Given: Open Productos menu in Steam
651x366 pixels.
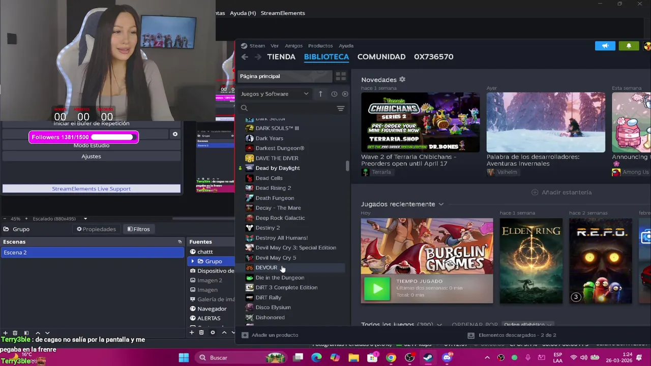Looking at the screenshot, I should pos(320,46).
